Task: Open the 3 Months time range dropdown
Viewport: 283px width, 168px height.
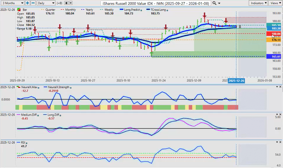Action: 12,3
